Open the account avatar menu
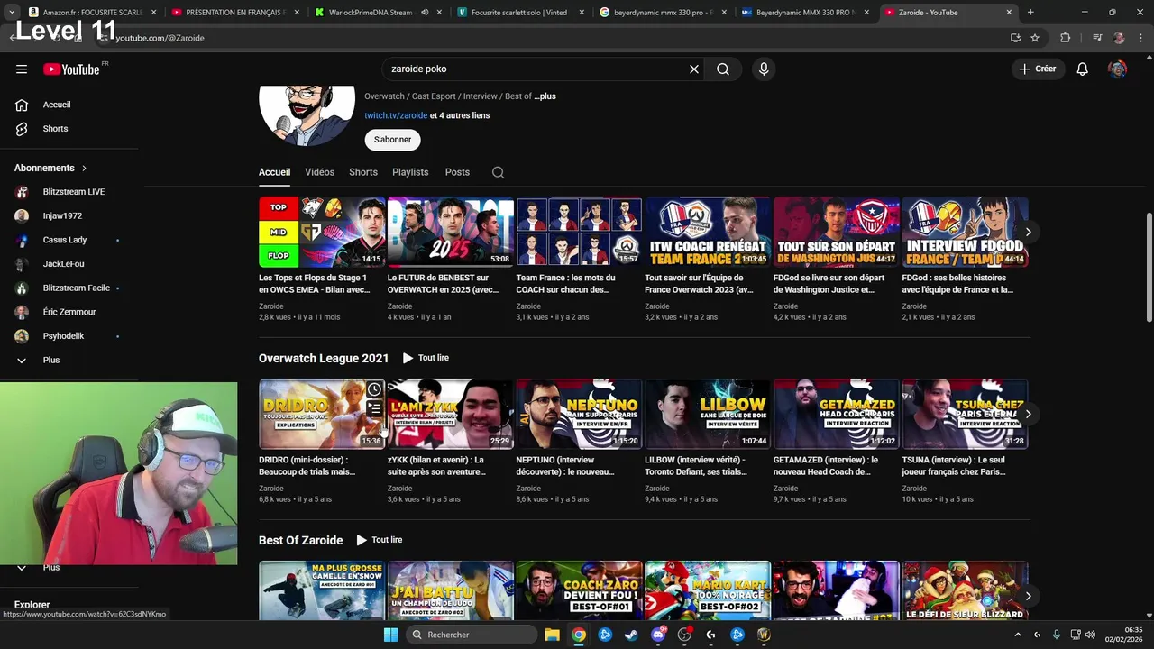Image resolution: width=1154 pixels, height=649 pixels. (x=1118, y=69)
